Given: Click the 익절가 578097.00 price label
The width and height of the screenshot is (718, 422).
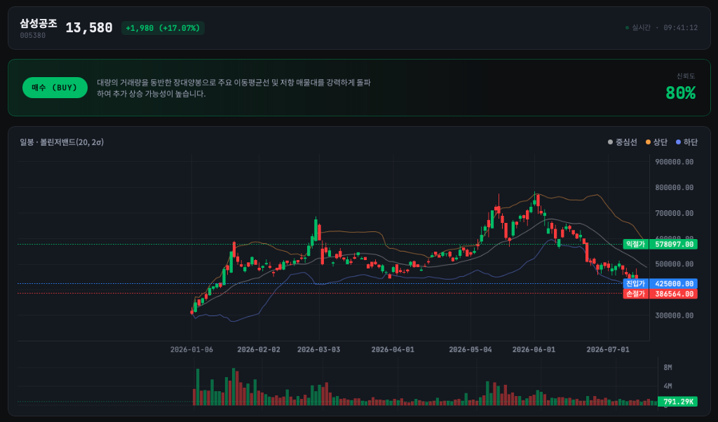Looking at the screenshot, I should [661, 245].
